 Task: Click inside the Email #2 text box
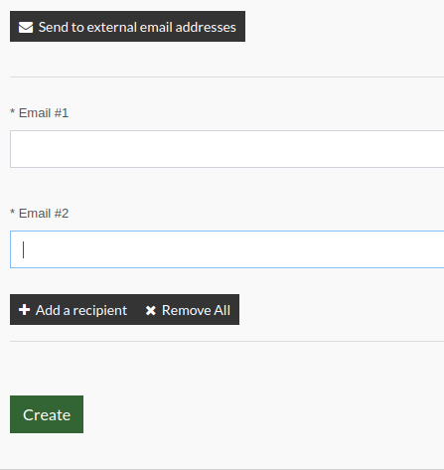click(227, 249)
